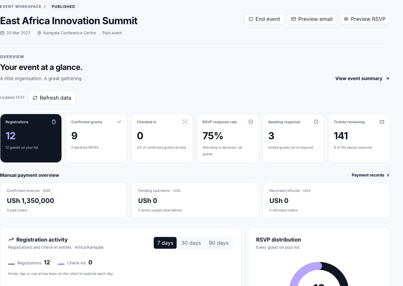Click the '141' tickets remaining value
403x286 pixels.
point(341,136)
